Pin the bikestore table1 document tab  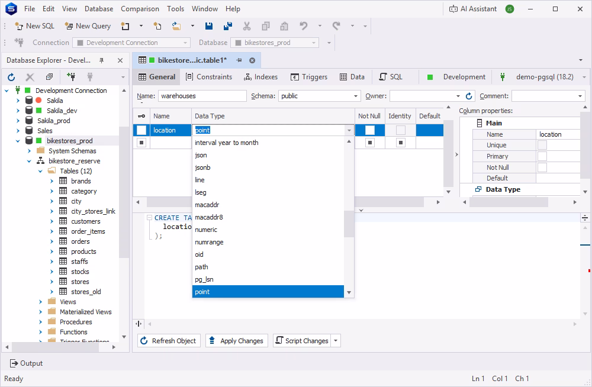pos(239,60)
